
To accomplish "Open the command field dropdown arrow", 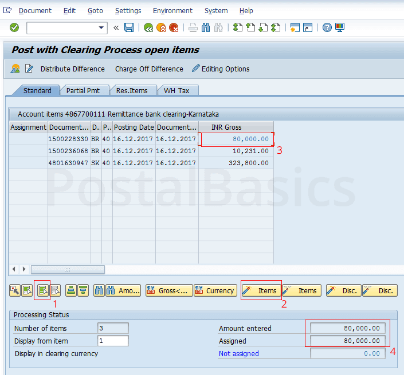I will click(102, 27).
